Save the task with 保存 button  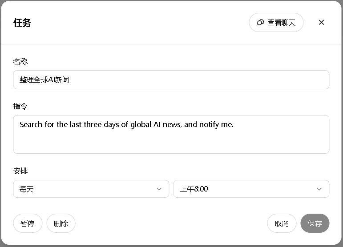[315, 223]
